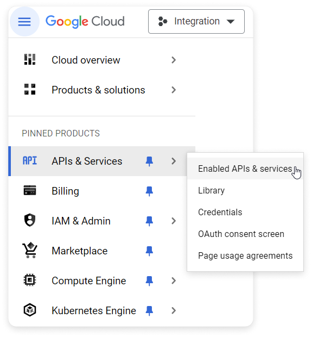Click the Google Cloud logo

[85, 22]
